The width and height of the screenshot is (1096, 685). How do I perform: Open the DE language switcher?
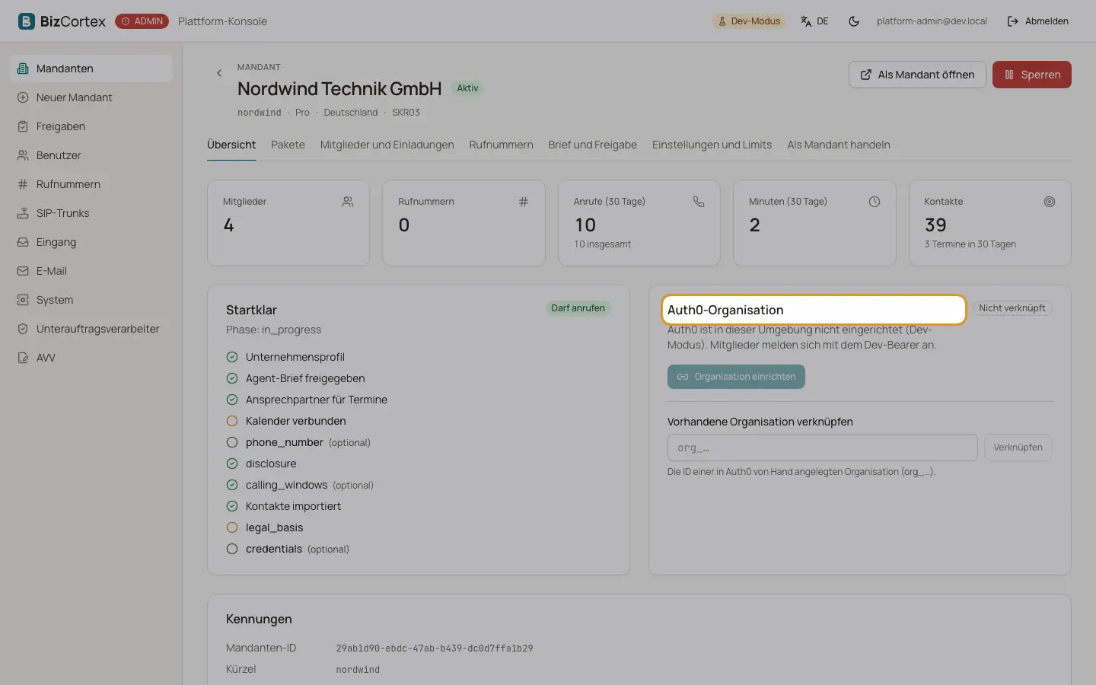point(814,21)
